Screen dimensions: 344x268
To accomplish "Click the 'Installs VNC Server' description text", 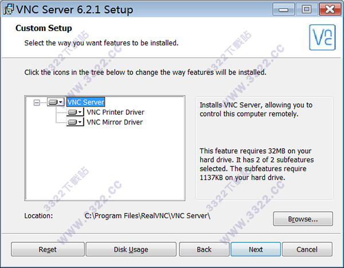I will pos(256,110).
